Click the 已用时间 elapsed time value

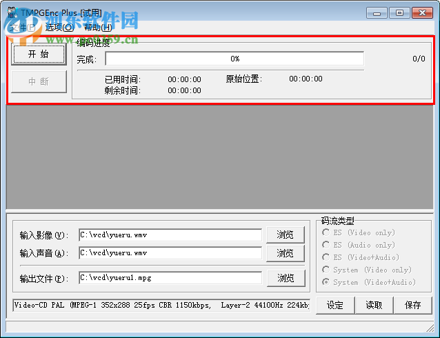coord(184,79)
